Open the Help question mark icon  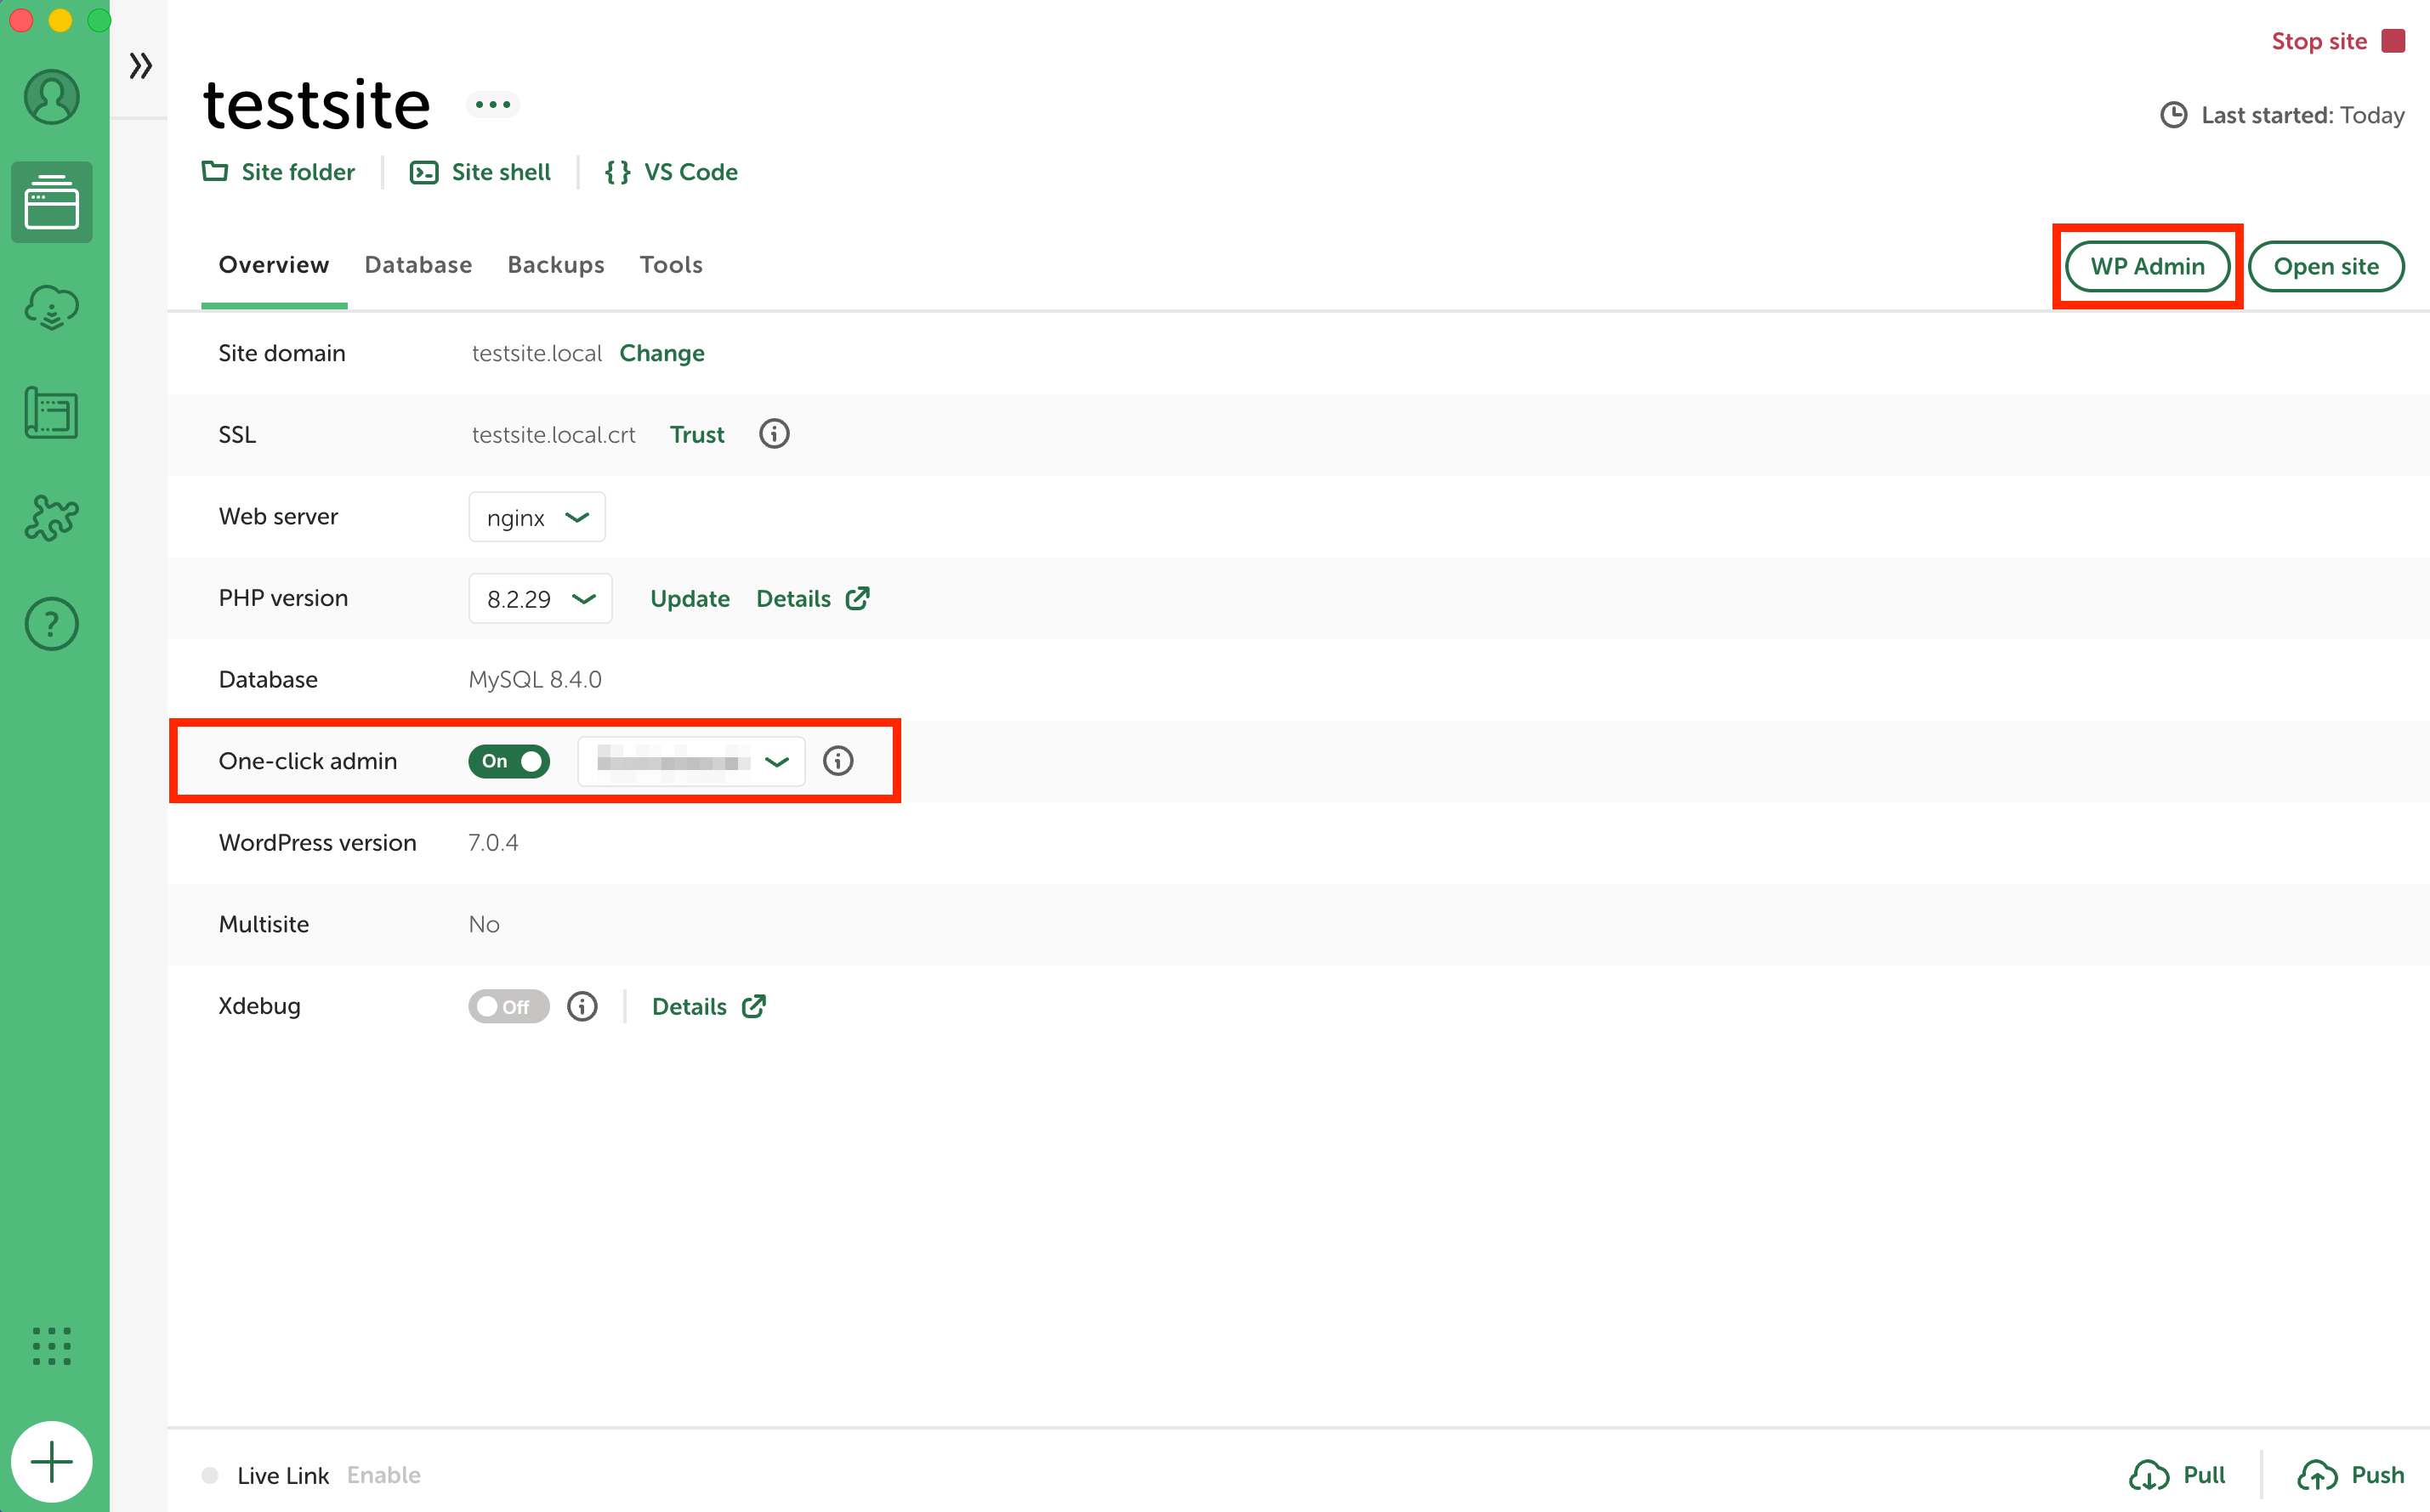point(52,624)
